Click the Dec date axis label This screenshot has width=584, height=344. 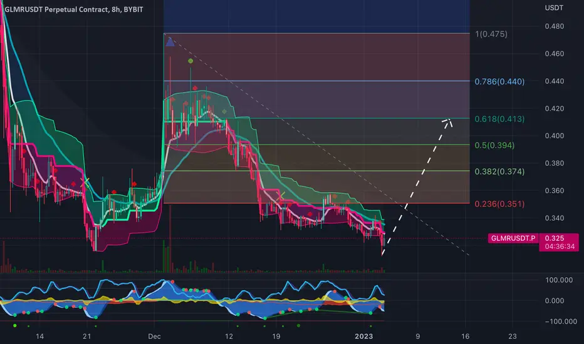(x=154, y=336)
